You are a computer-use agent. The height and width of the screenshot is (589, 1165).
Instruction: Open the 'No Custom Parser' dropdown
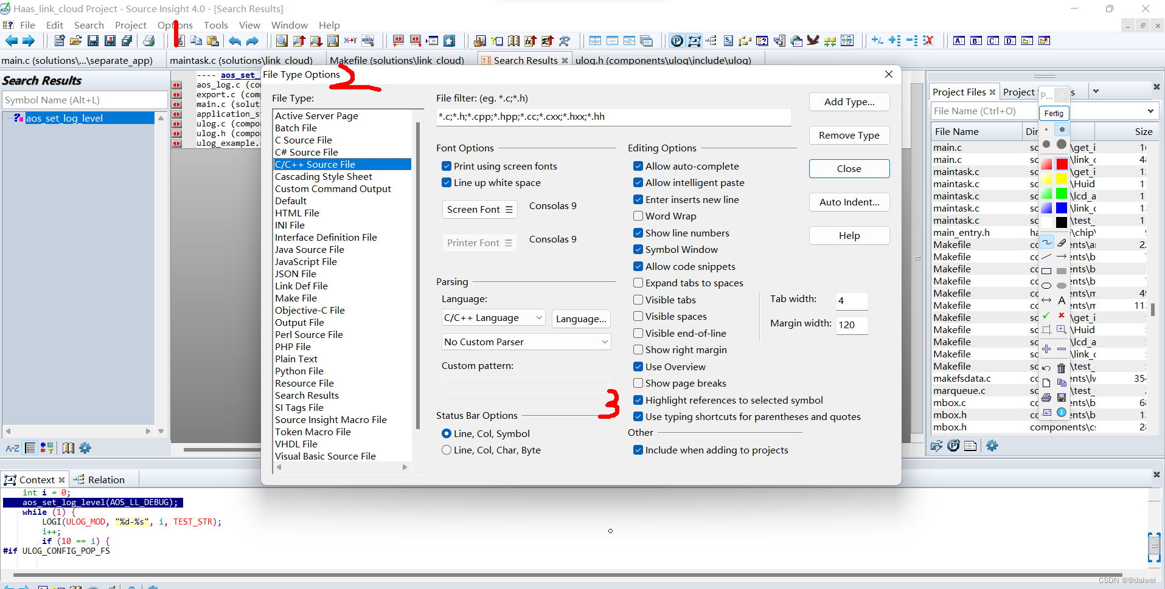tap(526, 342)
